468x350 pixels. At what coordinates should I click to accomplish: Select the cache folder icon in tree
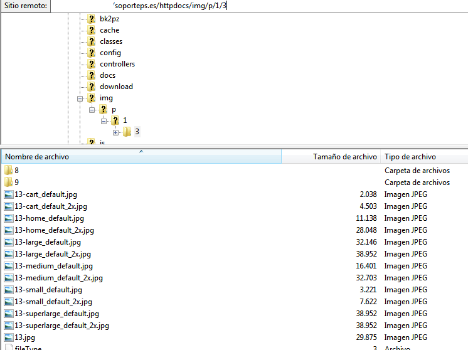pos(92,30)
